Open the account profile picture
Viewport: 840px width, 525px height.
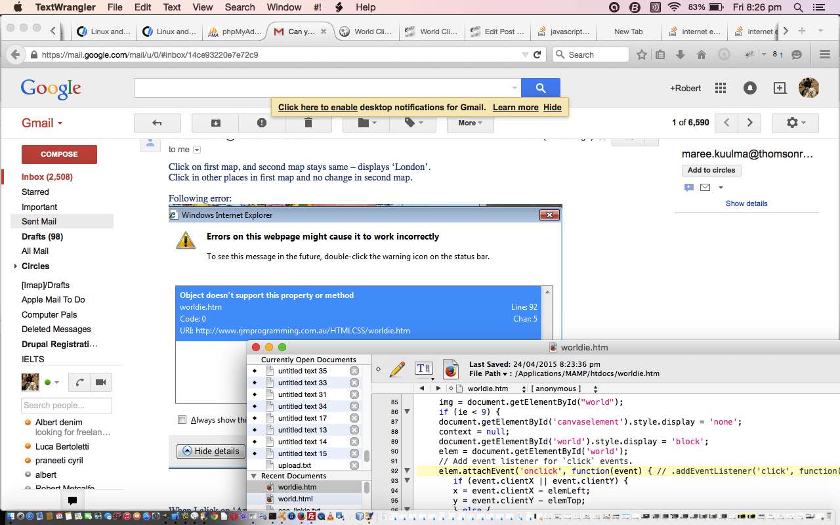[808, 88]
